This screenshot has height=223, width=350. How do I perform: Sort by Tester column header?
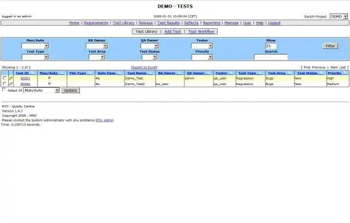(221, 73)
